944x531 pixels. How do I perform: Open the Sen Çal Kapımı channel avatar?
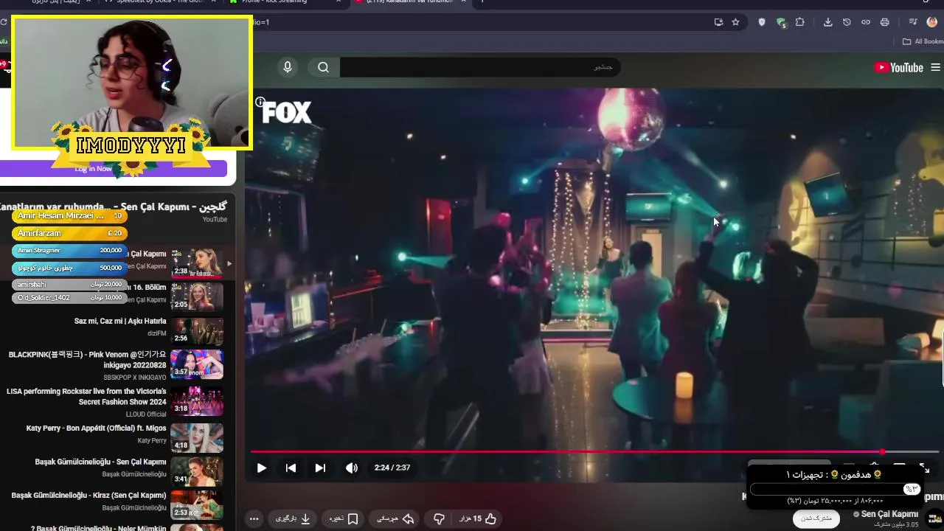(x=934, y=518)
